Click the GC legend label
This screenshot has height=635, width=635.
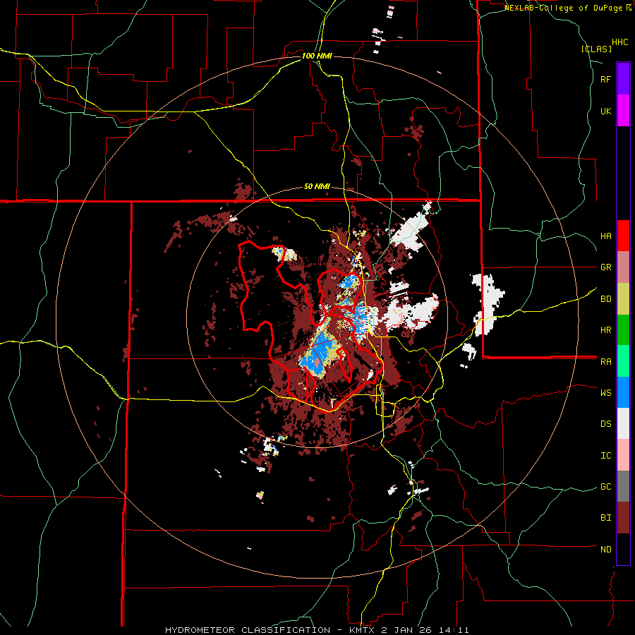[x=606, y=487]
